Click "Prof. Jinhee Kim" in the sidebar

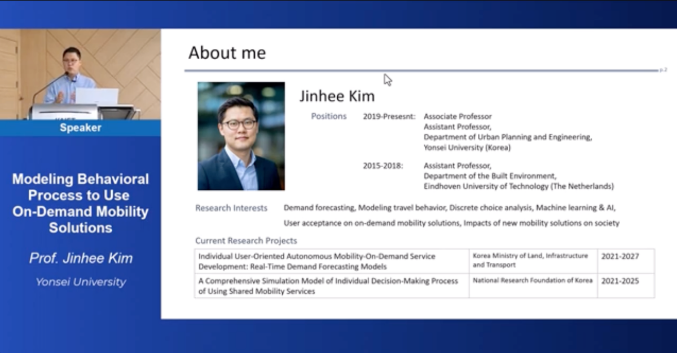pyautogui.click(x=81, y=258)
